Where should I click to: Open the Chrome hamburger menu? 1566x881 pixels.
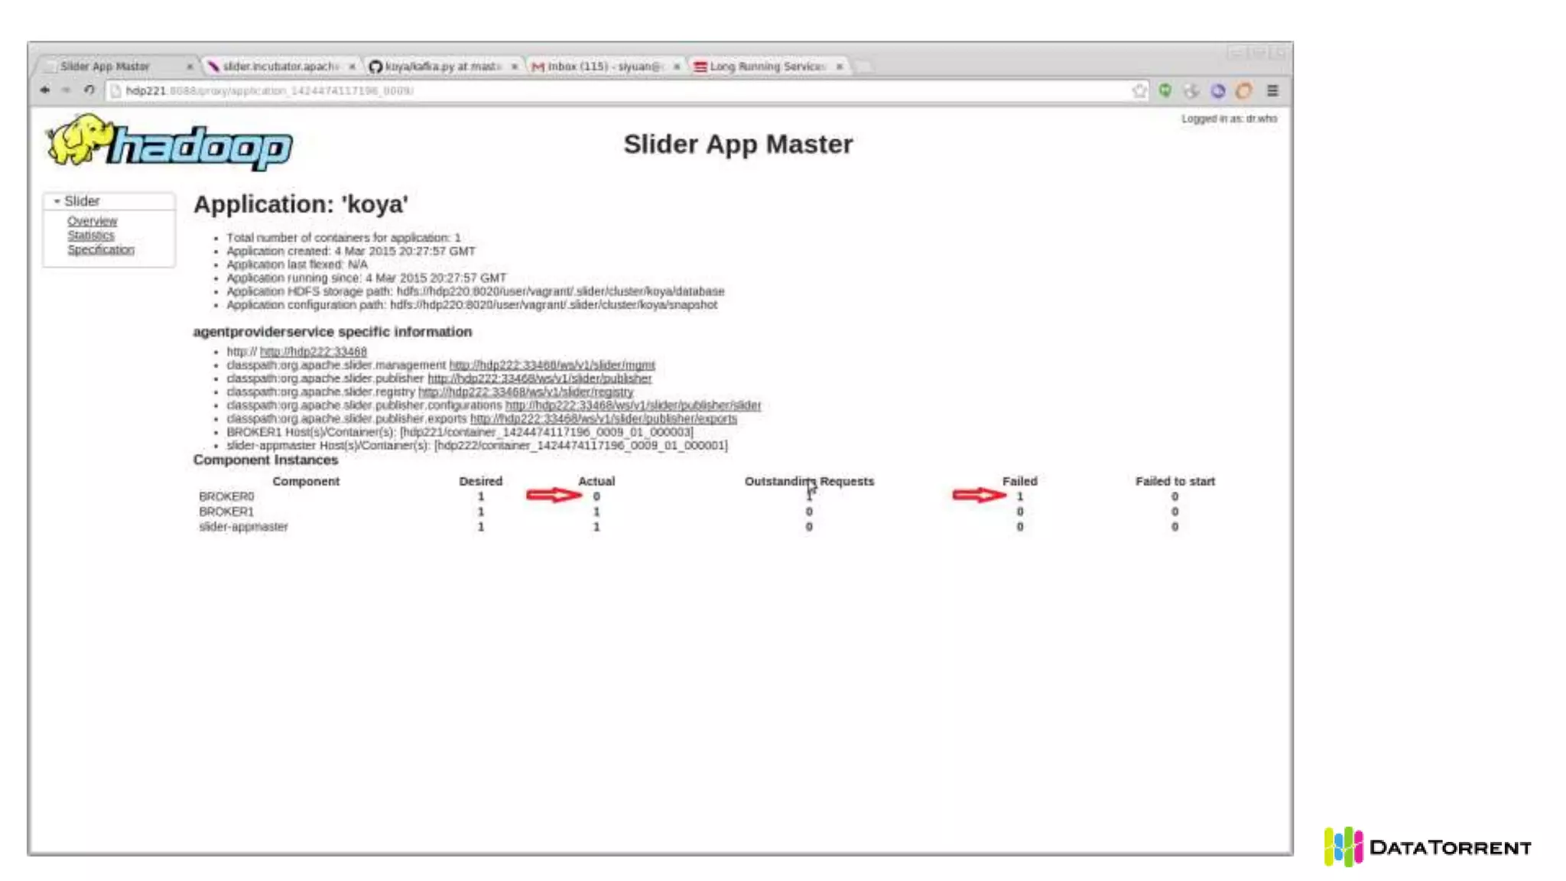tap(1272, 91)
